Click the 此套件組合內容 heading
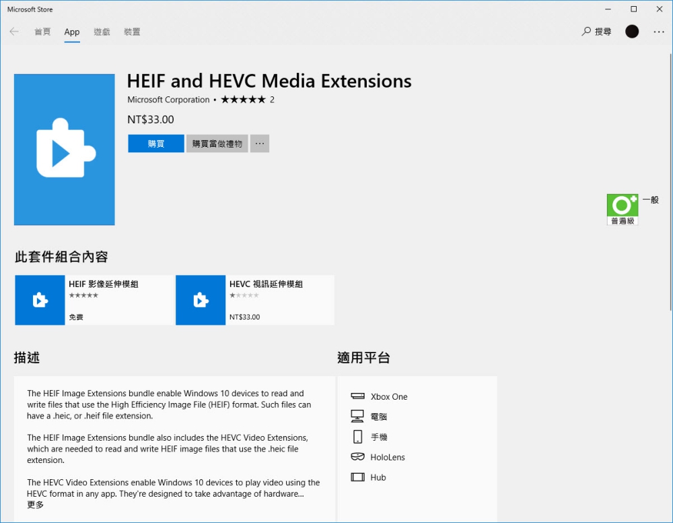 point(61,257)
